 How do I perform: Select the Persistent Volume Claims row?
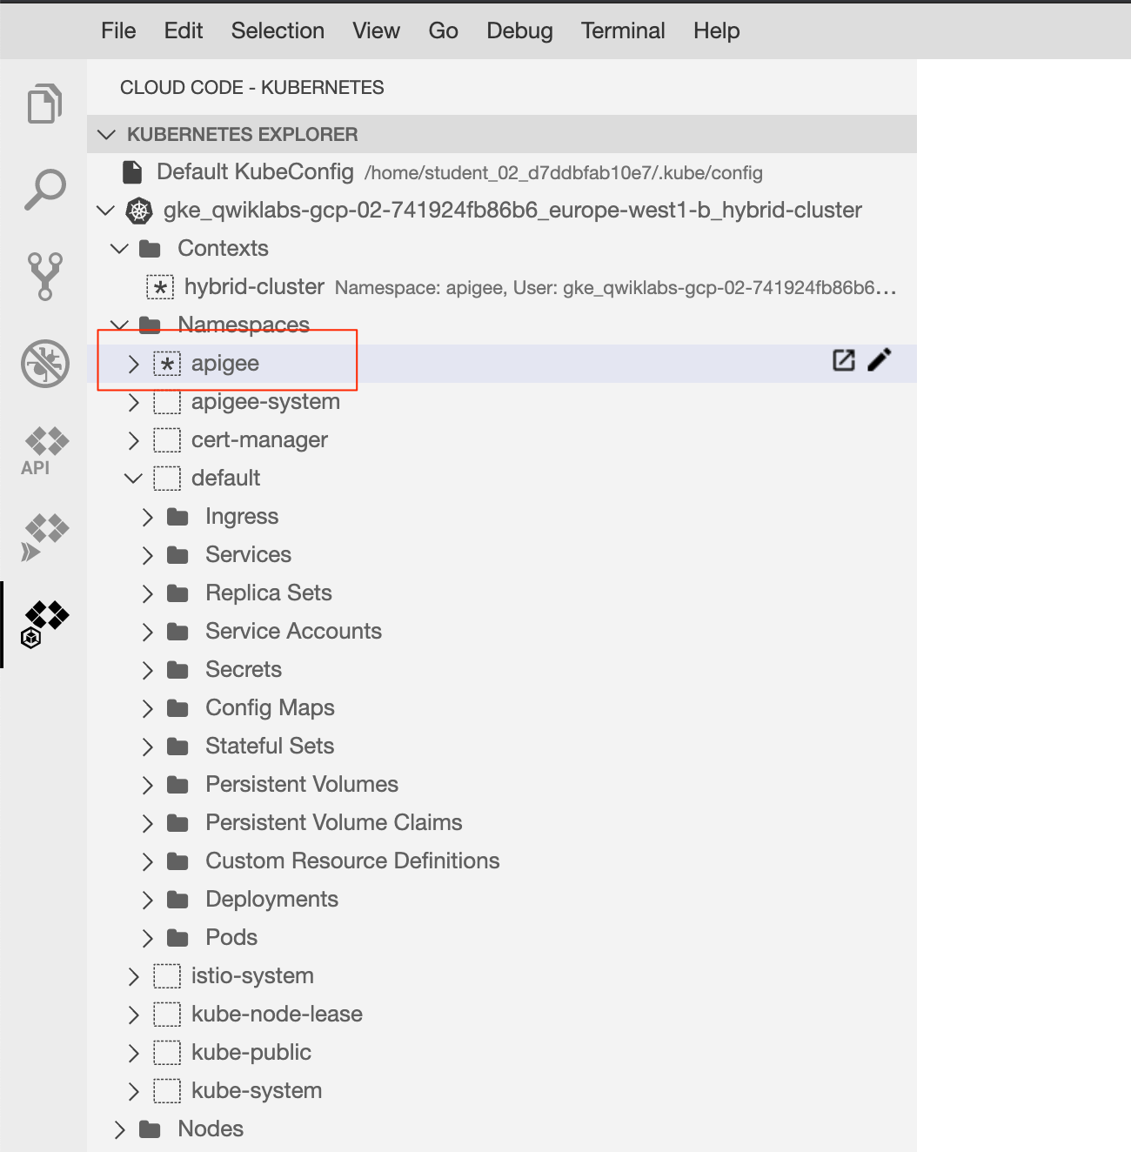click(x=502, y=823)
